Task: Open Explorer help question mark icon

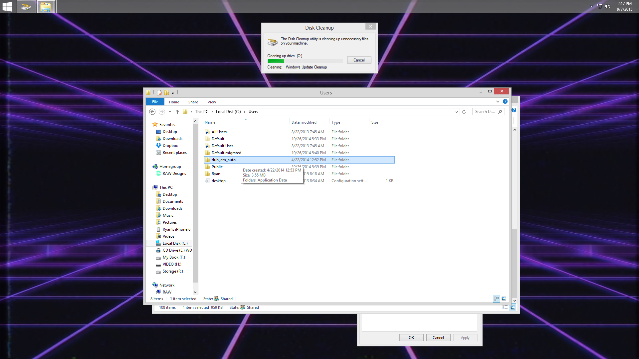Action: [505, 102]
